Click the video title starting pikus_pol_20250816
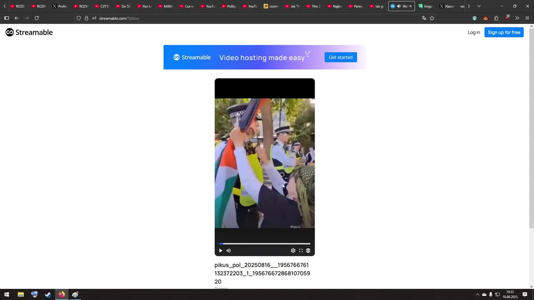The height and width of the screenshot is (300, 534). (262, 273)
